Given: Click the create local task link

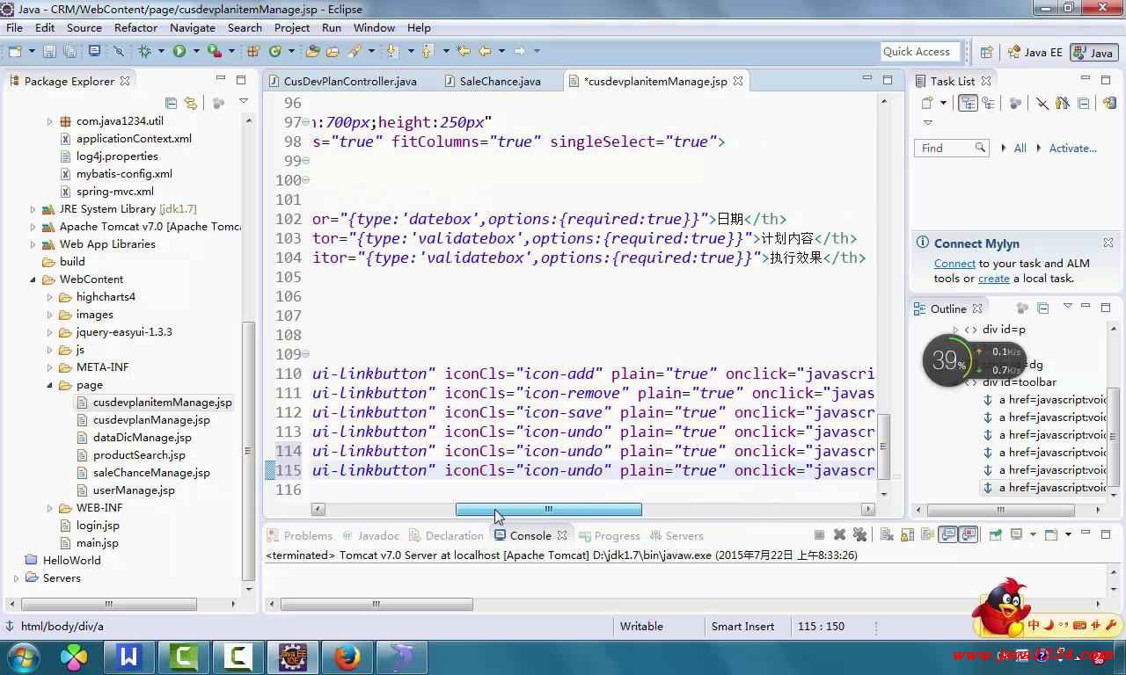Looking at the screenshot, I should tap(993, 278).
